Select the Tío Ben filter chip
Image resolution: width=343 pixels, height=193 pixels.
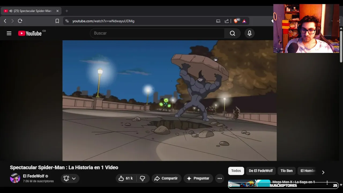286,171
